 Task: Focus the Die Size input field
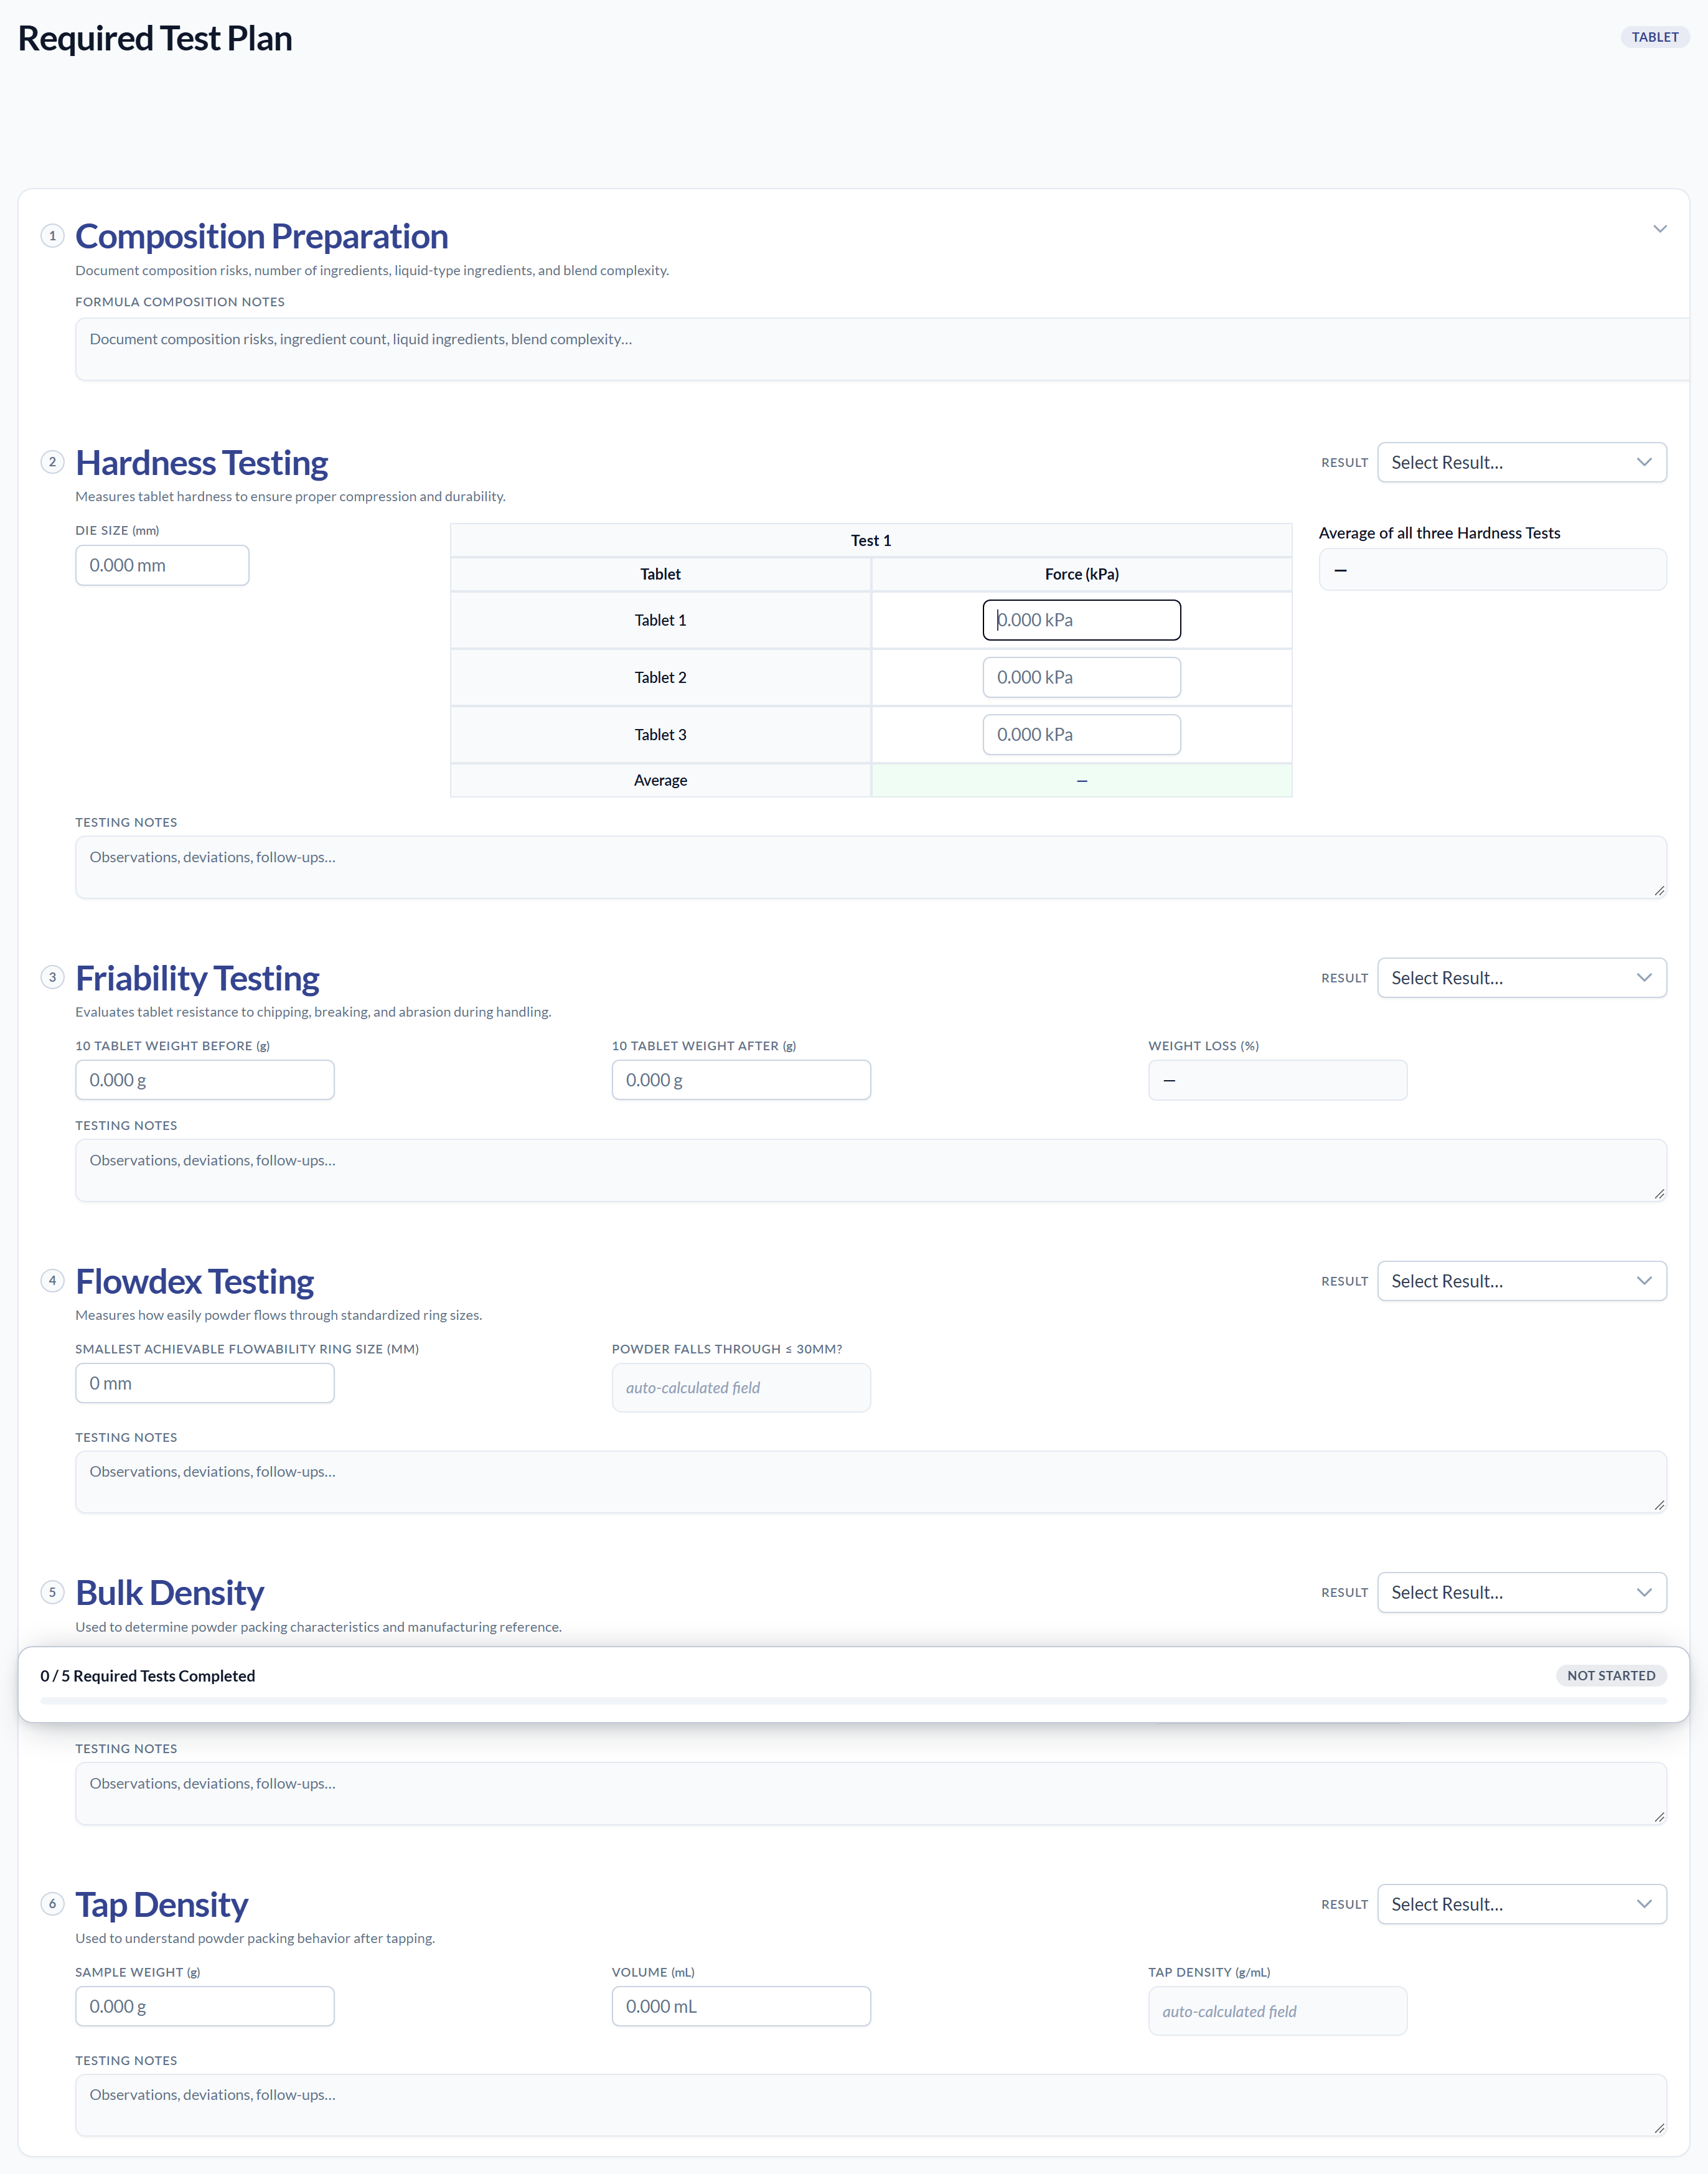pos(162,565)
